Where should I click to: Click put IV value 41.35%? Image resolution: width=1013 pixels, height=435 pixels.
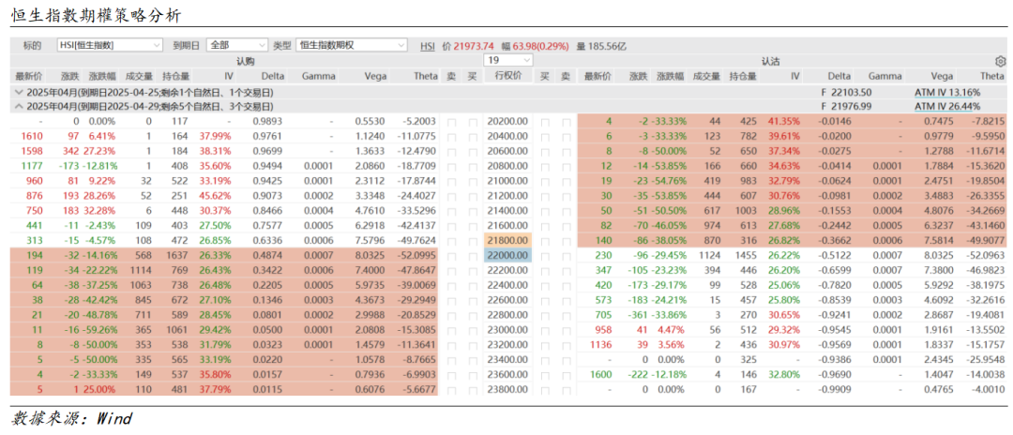coord(784,121)
